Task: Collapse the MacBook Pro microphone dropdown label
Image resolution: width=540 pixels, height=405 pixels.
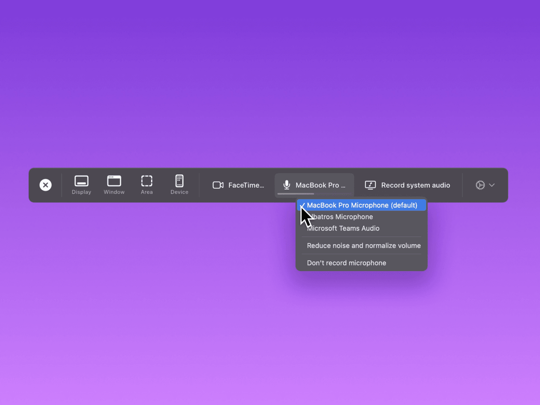Action: pyautogui.click(x=320, y=185)
